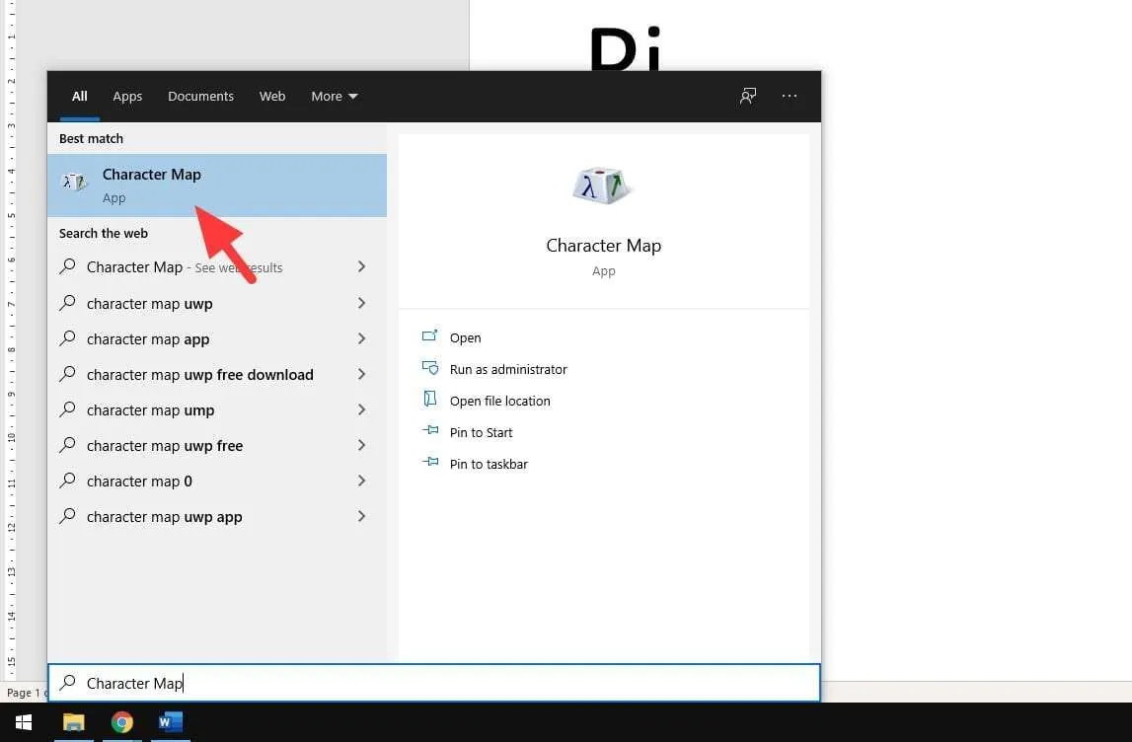Select 'character map ump' suggestion

coord(216,409)
